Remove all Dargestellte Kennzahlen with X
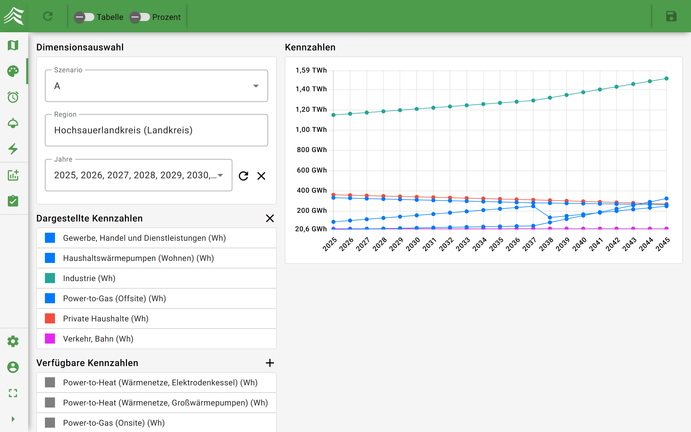The image size is (691, 432). pos(270,218)
